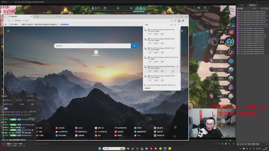Dismiss the 195424 (3).flv download entry
This screenshot has width=269, height=151.
(x=178, y=66)
